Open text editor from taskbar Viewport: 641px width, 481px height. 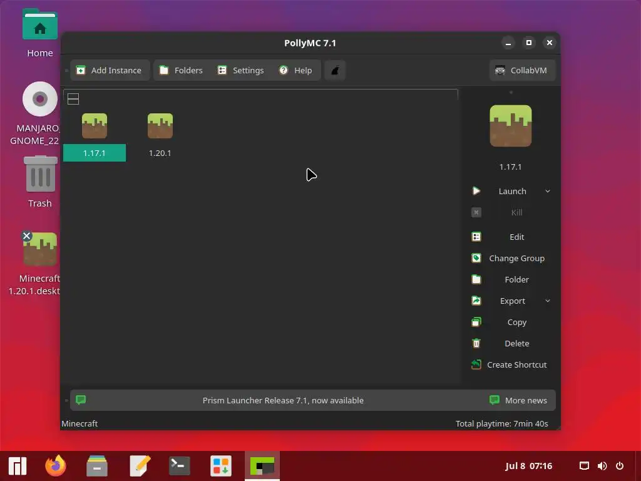[x=140, y=466]
